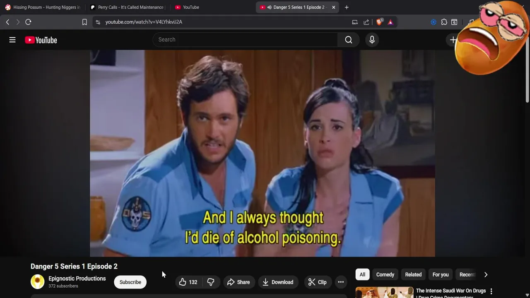Viewport: 530px width, 298px height.
Task: Click the window-search icon beside extensions
Action: tap(454, 22)
